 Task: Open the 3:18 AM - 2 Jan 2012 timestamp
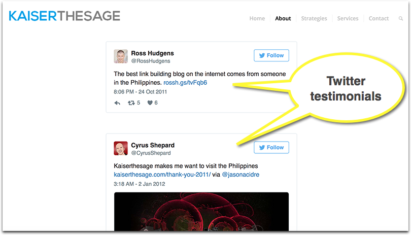tap(140, 184)
